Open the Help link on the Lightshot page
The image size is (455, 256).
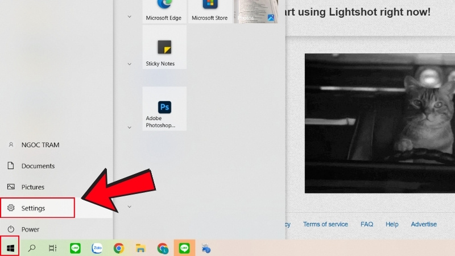click(x=392, y=224)
